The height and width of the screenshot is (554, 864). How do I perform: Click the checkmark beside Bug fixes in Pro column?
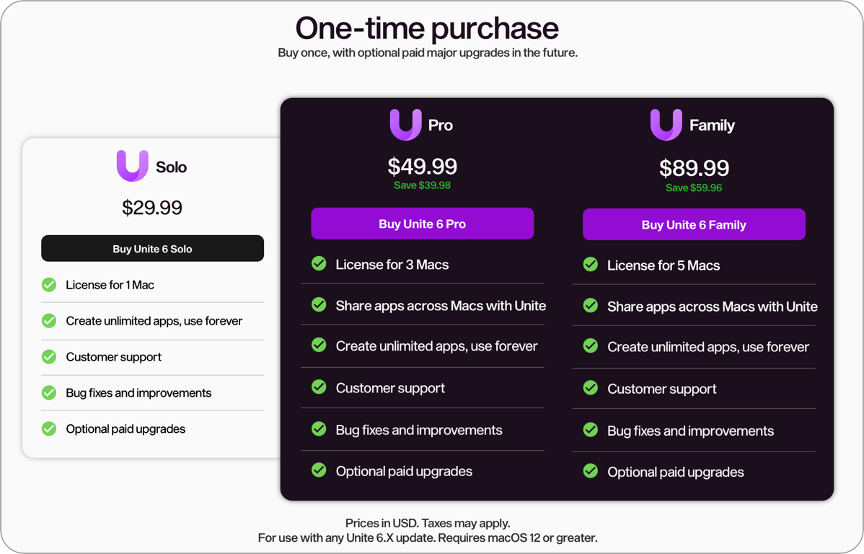pos(319,429)
